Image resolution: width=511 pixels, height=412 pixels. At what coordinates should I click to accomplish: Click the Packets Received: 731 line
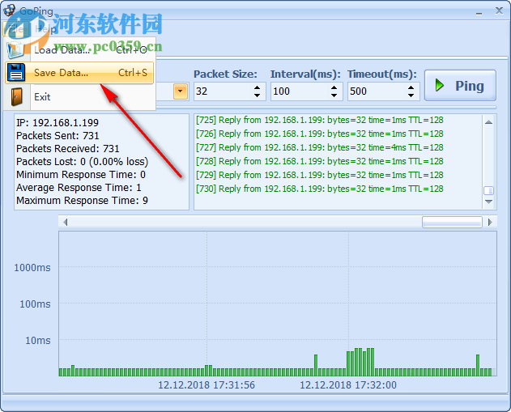[68, 148]
